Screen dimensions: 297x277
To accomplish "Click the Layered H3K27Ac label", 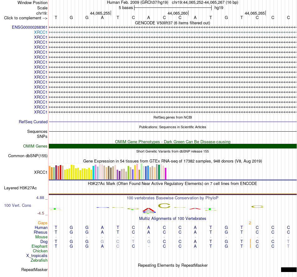I will (20, 188).
